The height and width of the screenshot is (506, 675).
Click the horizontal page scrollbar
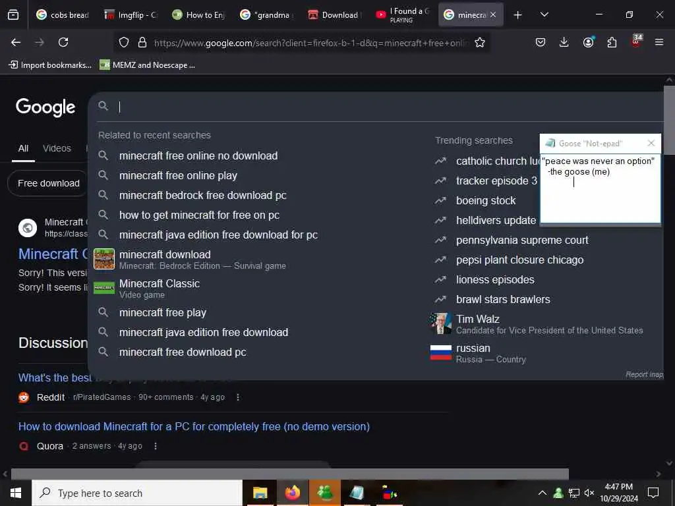point(290,474)
